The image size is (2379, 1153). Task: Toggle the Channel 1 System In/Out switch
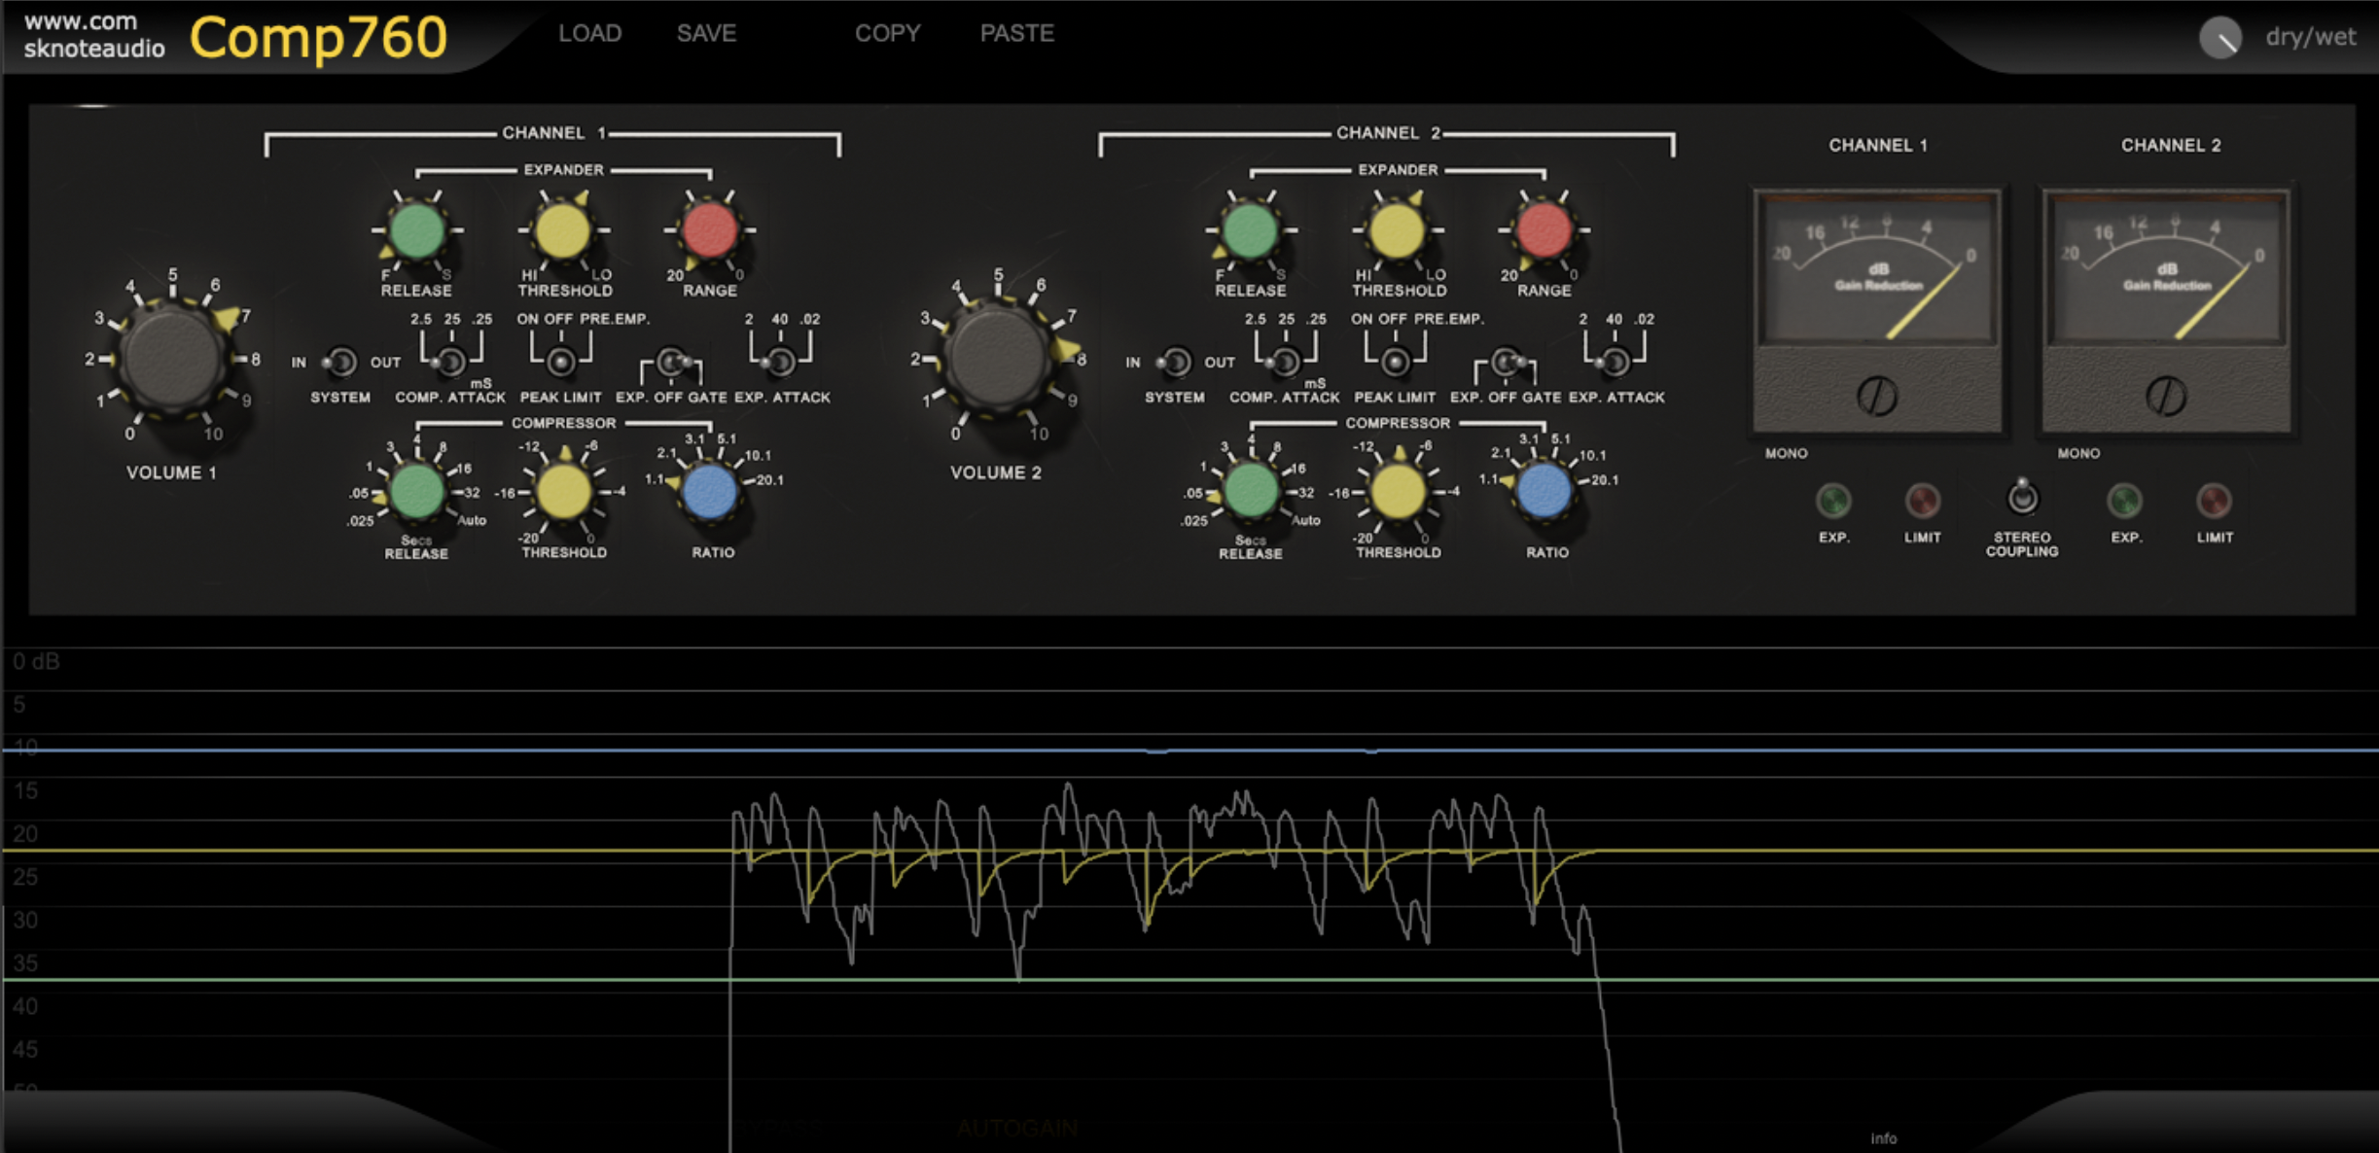(340, 363)
